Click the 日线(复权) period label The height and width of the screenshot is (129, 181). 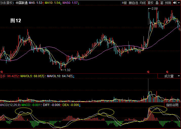click(x=7, y=3)
